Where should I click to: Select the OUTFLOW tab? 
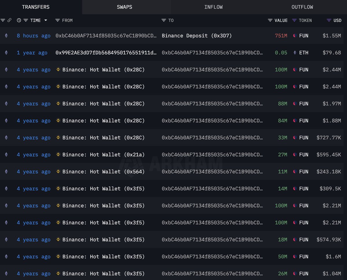tap(302, 7)
